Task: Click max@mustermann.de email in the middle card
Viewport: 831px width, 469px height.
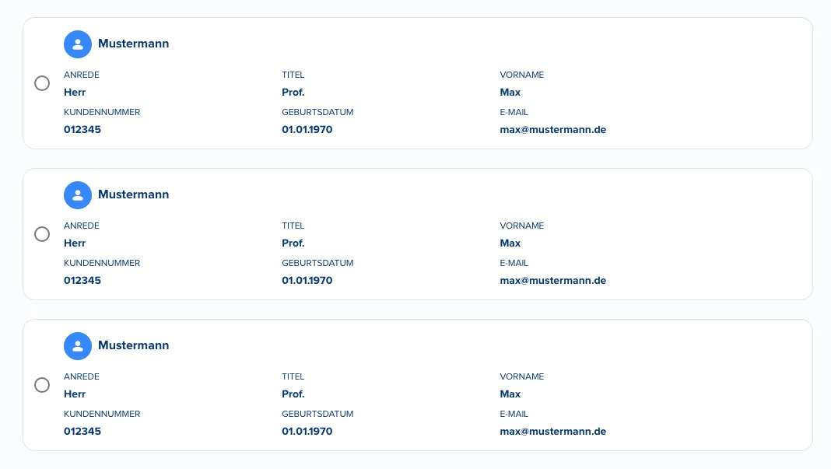Action: [552, 280]
